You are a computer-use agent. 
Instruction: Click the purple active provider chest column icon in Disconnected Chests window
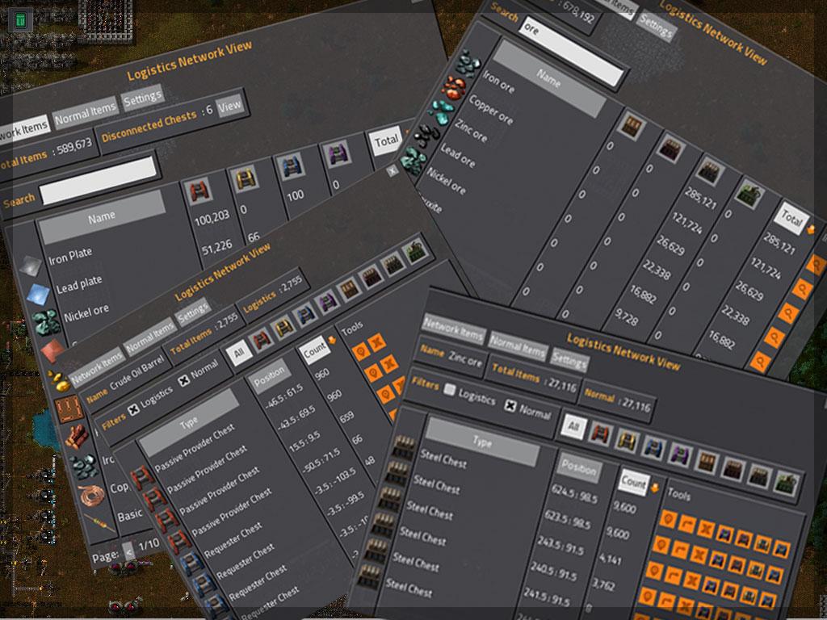pyautogui.click(x=337, y=153)
